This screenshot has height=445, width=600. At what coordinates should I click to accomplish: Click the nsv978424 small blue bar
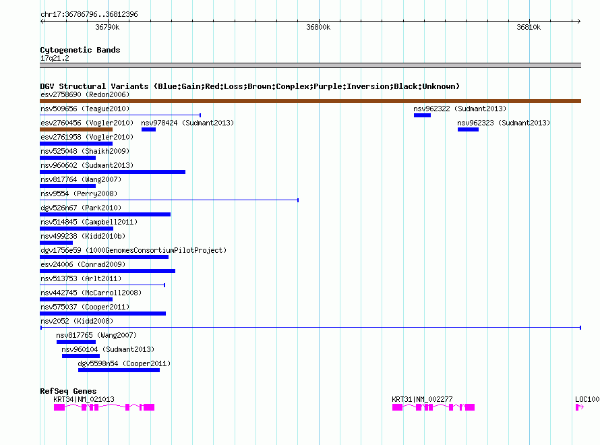(148, 129)
